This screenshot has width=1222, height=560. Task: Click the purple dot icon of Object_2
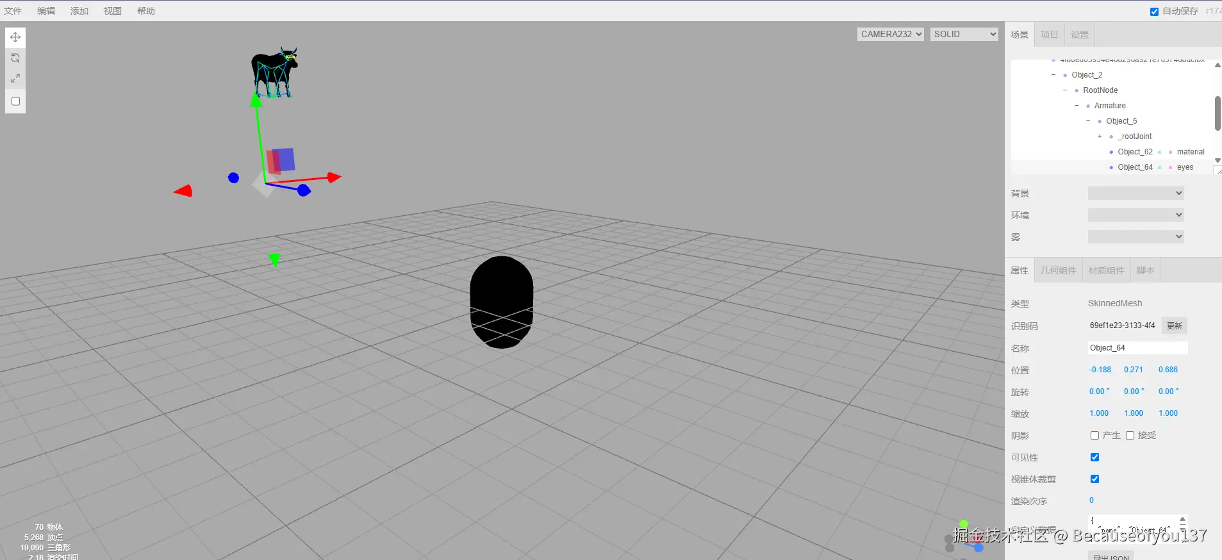(1065, 75)
